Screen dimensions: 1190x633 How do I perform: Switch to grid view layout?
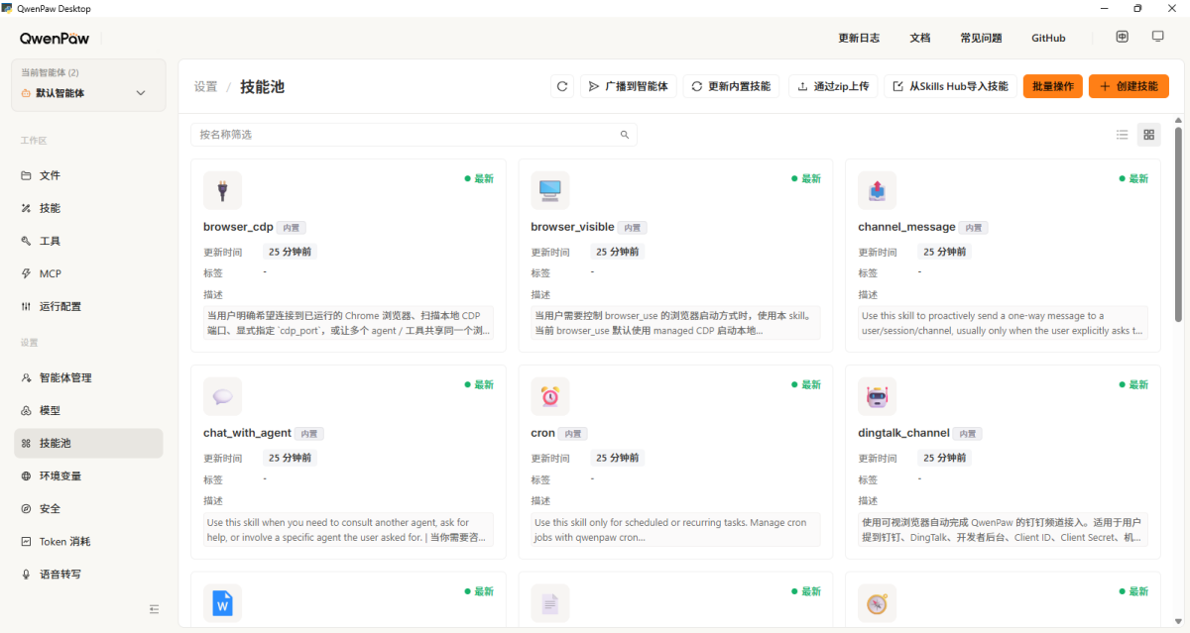pyautogui.click(x=1148, y=135)
